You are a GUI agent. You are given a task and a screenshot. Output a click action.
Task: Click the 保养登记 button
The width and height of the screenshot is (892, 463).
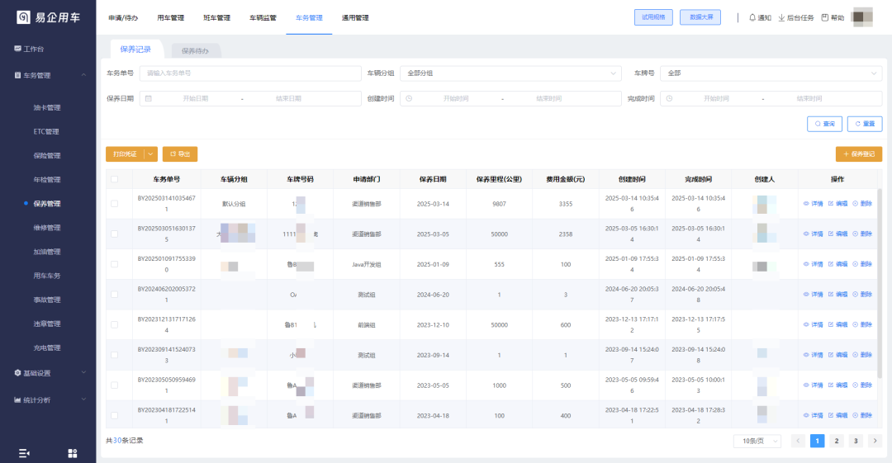coord(859,154)
